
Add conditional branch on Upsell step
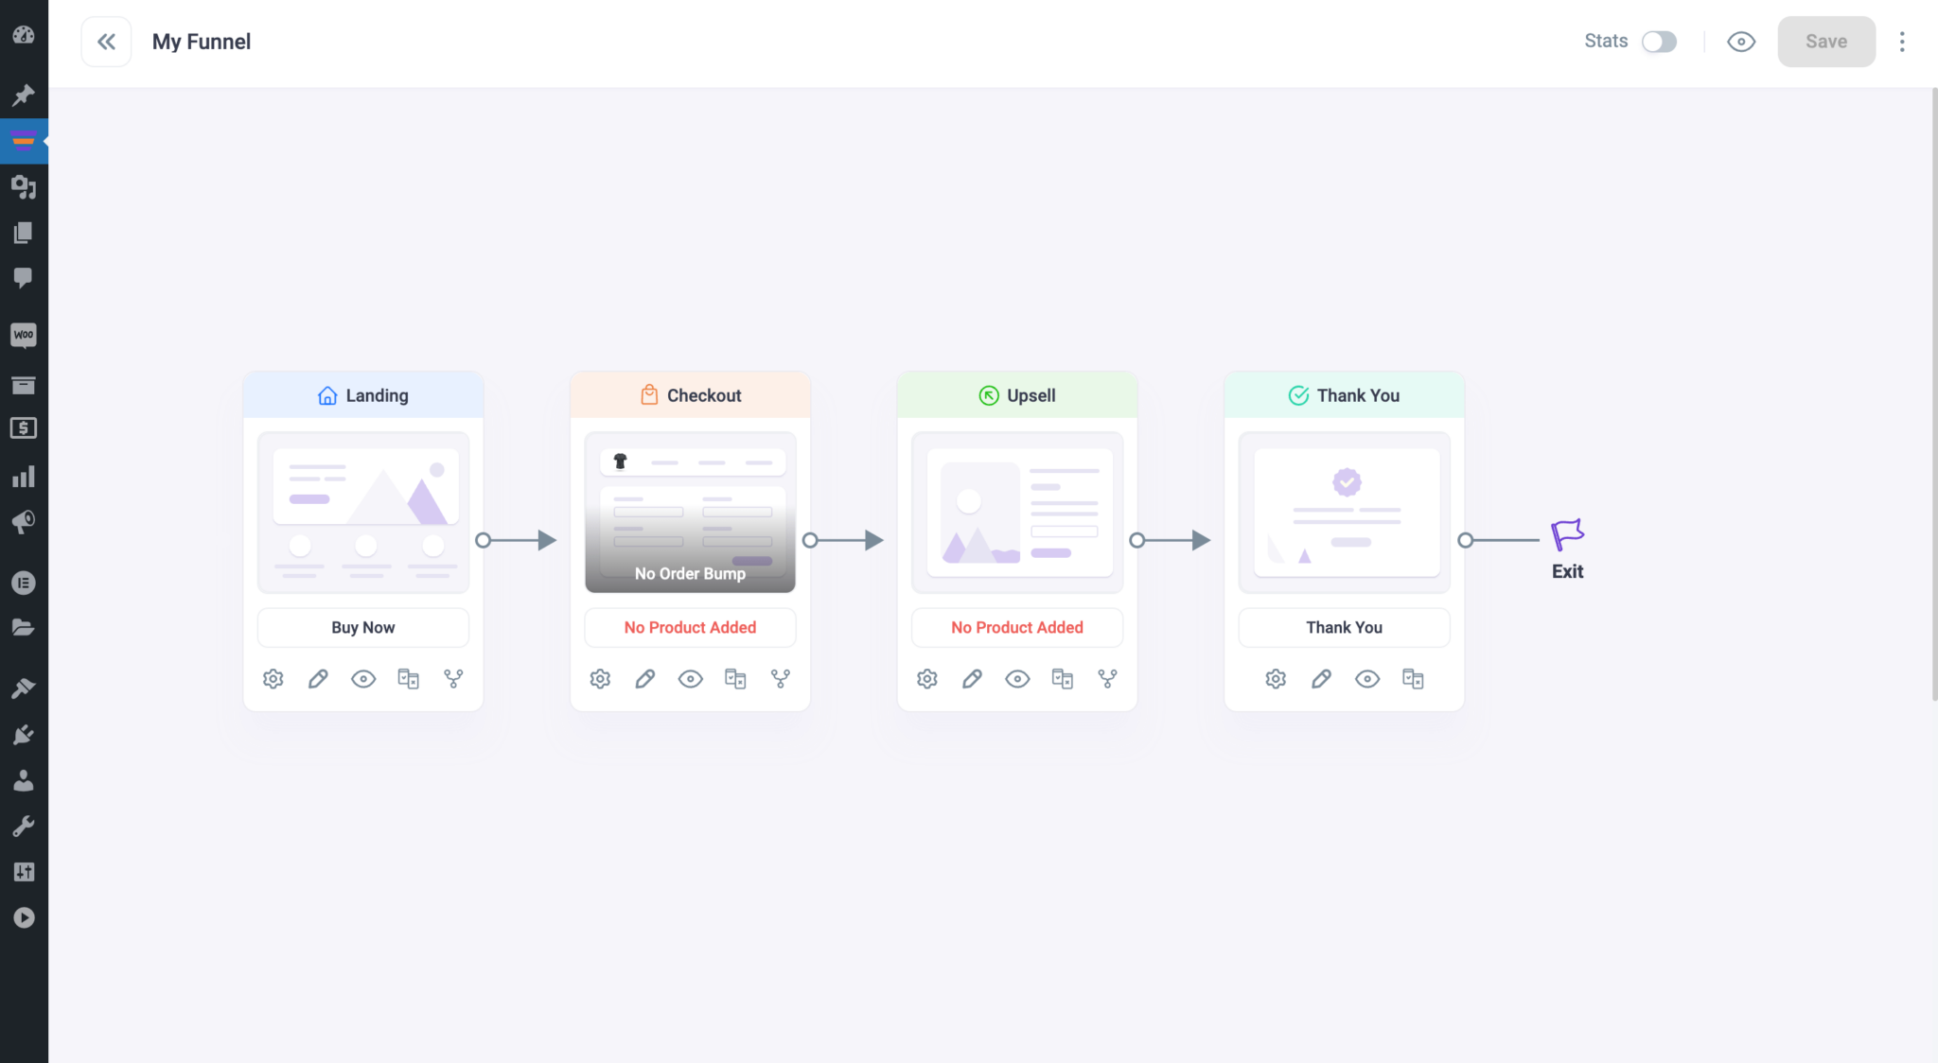(x=1107, y=678)
